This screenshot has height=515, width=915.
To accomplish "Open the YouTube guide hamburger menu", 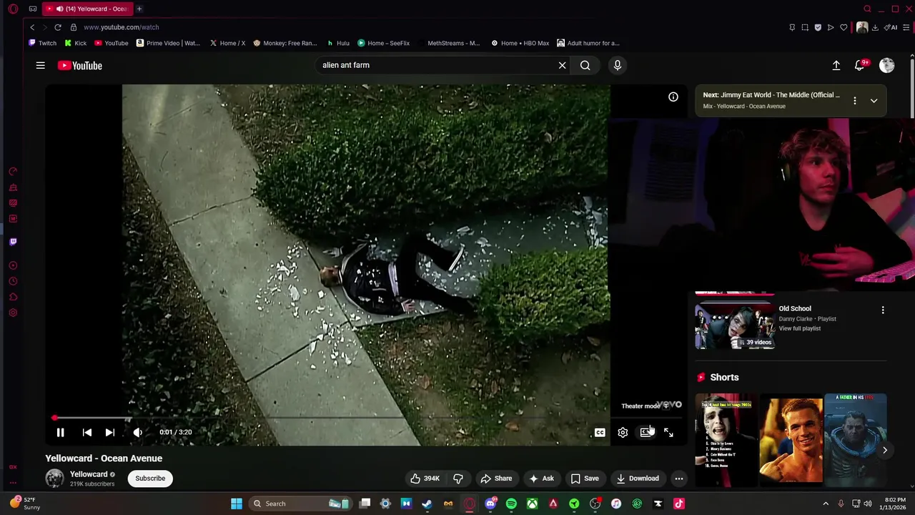I will [x=41, y=65].
